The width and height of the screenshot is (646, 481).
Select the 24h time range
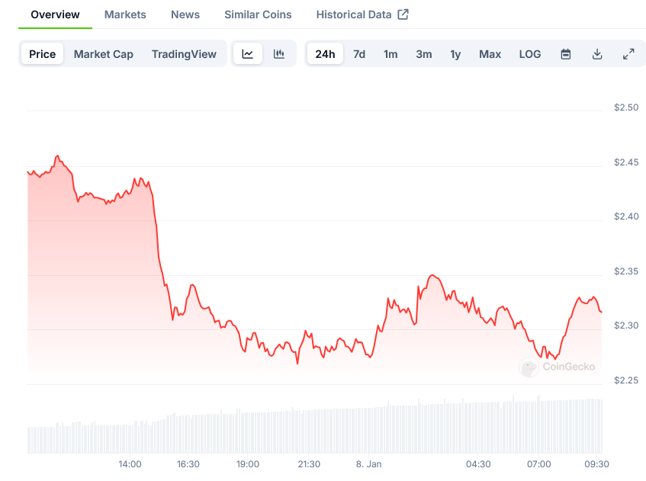pyautogui.click(x=325, y=54)
